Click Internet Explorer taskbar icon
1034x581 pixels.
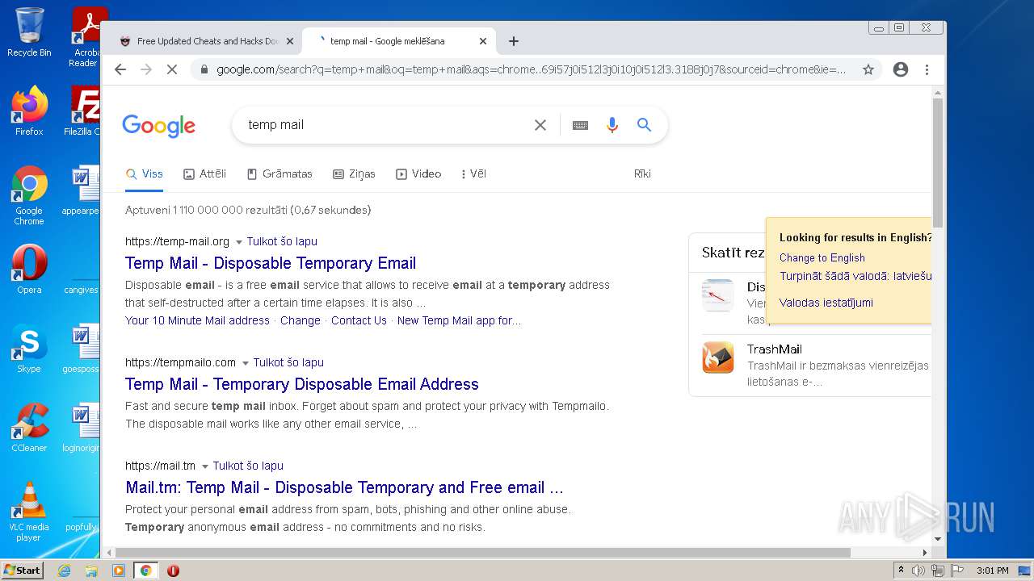(x=64, y=571)
